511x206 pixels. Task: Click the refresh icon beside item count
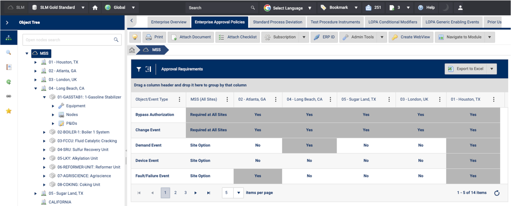(496, 193)
